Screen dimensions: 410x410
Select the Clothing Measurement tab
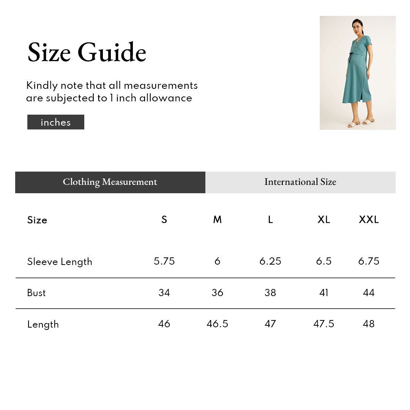(110, 182)
